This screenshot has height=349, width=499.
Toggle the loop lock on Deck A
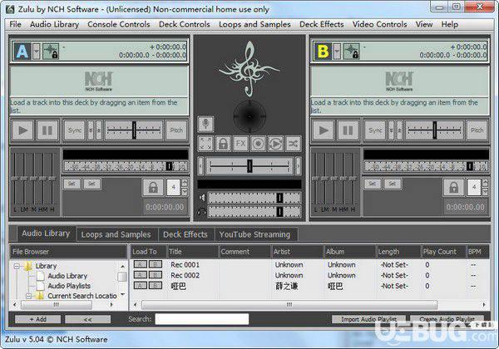[x=153, y=187]
